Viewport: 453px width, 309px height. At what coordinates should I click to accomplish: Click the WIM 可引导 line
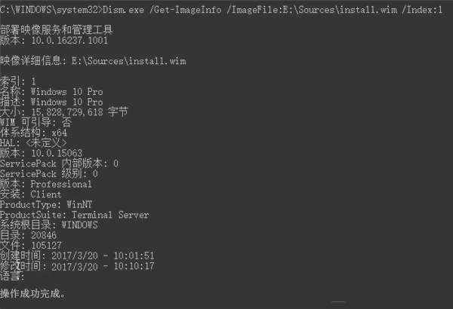pyautogui.click(x=35, y=122)
